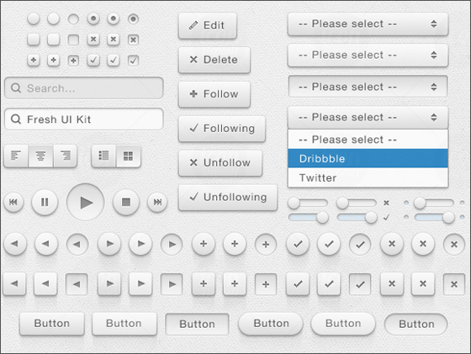Open the first Please select dropdown
The height and width of the screenshot is (354, 471).
[x=368, y=24]
